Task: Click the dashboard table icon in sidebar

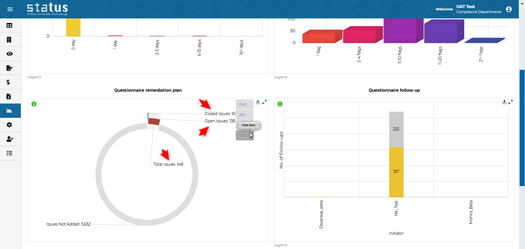Action: [x=10, y=26]
